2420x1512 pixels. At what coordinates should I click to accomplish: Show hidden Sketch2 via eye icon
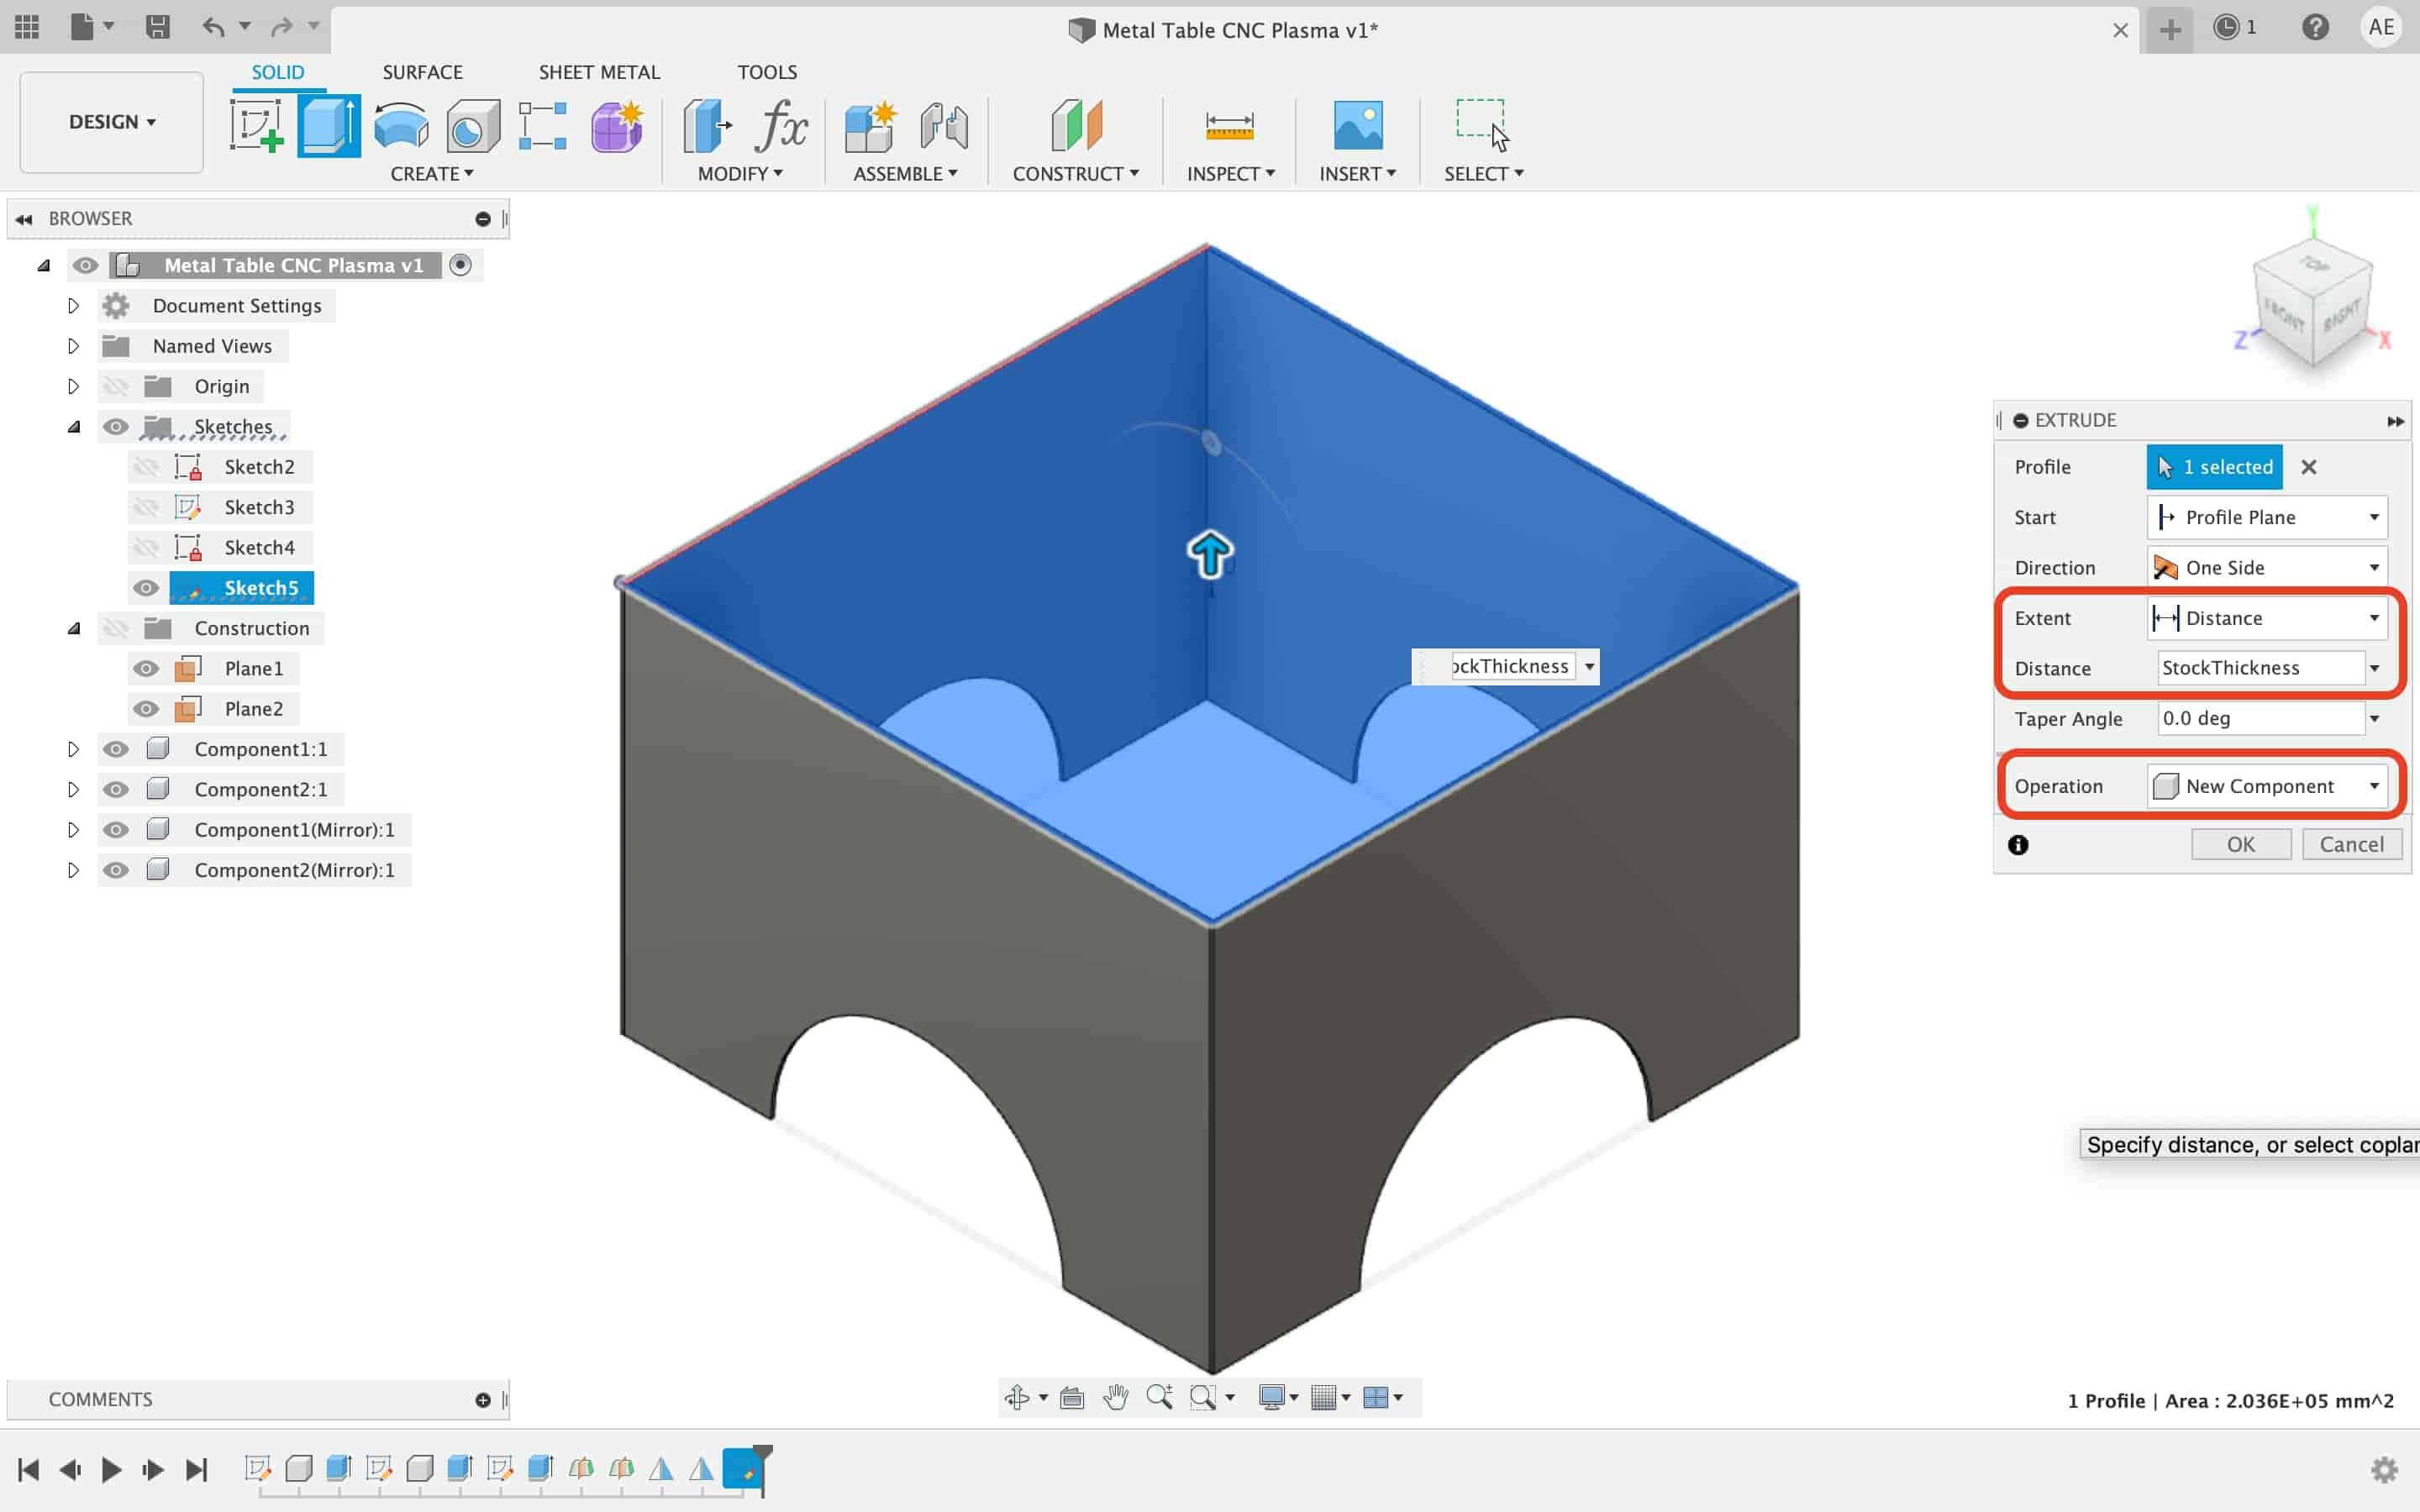pyautogui.click(x=146, y=467)
